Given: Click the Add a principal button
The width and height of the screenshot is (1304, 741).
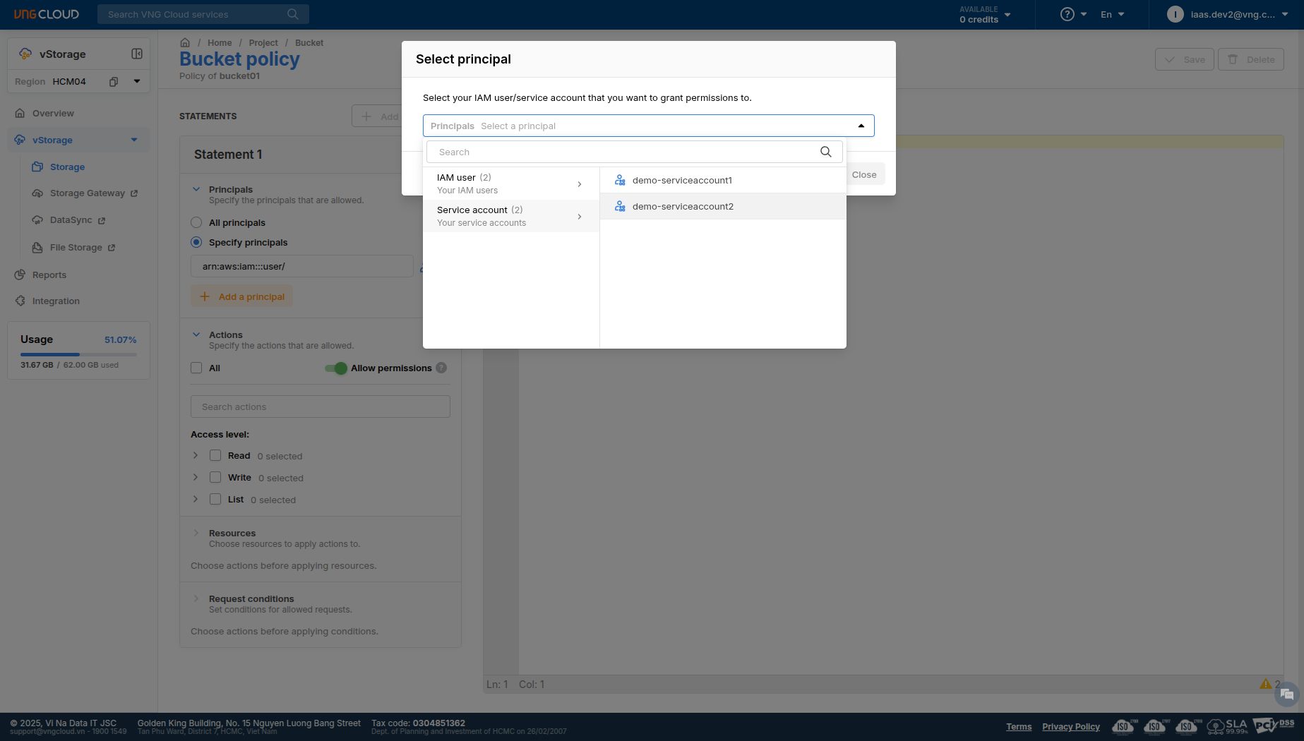Looking at the screenshot, I should 241,296.
